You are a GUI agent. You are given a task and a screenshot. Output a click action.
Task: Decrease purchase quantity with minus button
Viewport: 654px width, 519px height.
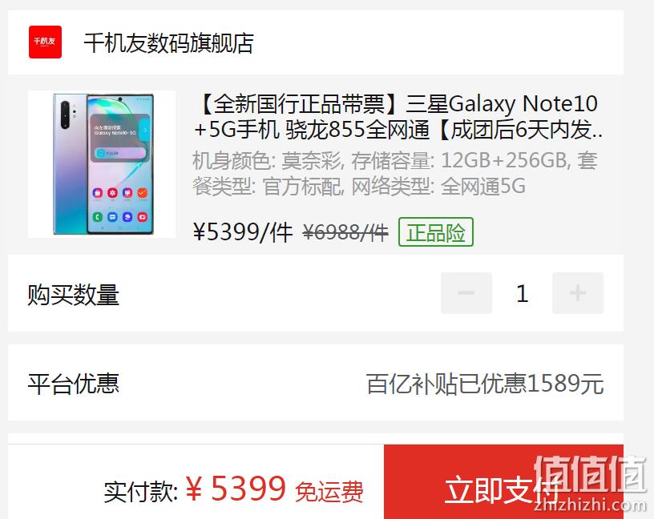(466, 293)
